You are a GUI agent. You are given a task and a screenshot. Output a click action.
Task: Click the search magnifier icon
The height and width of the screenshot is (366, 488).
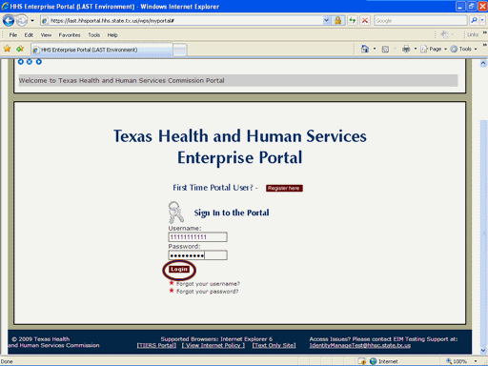click(474, 21)
